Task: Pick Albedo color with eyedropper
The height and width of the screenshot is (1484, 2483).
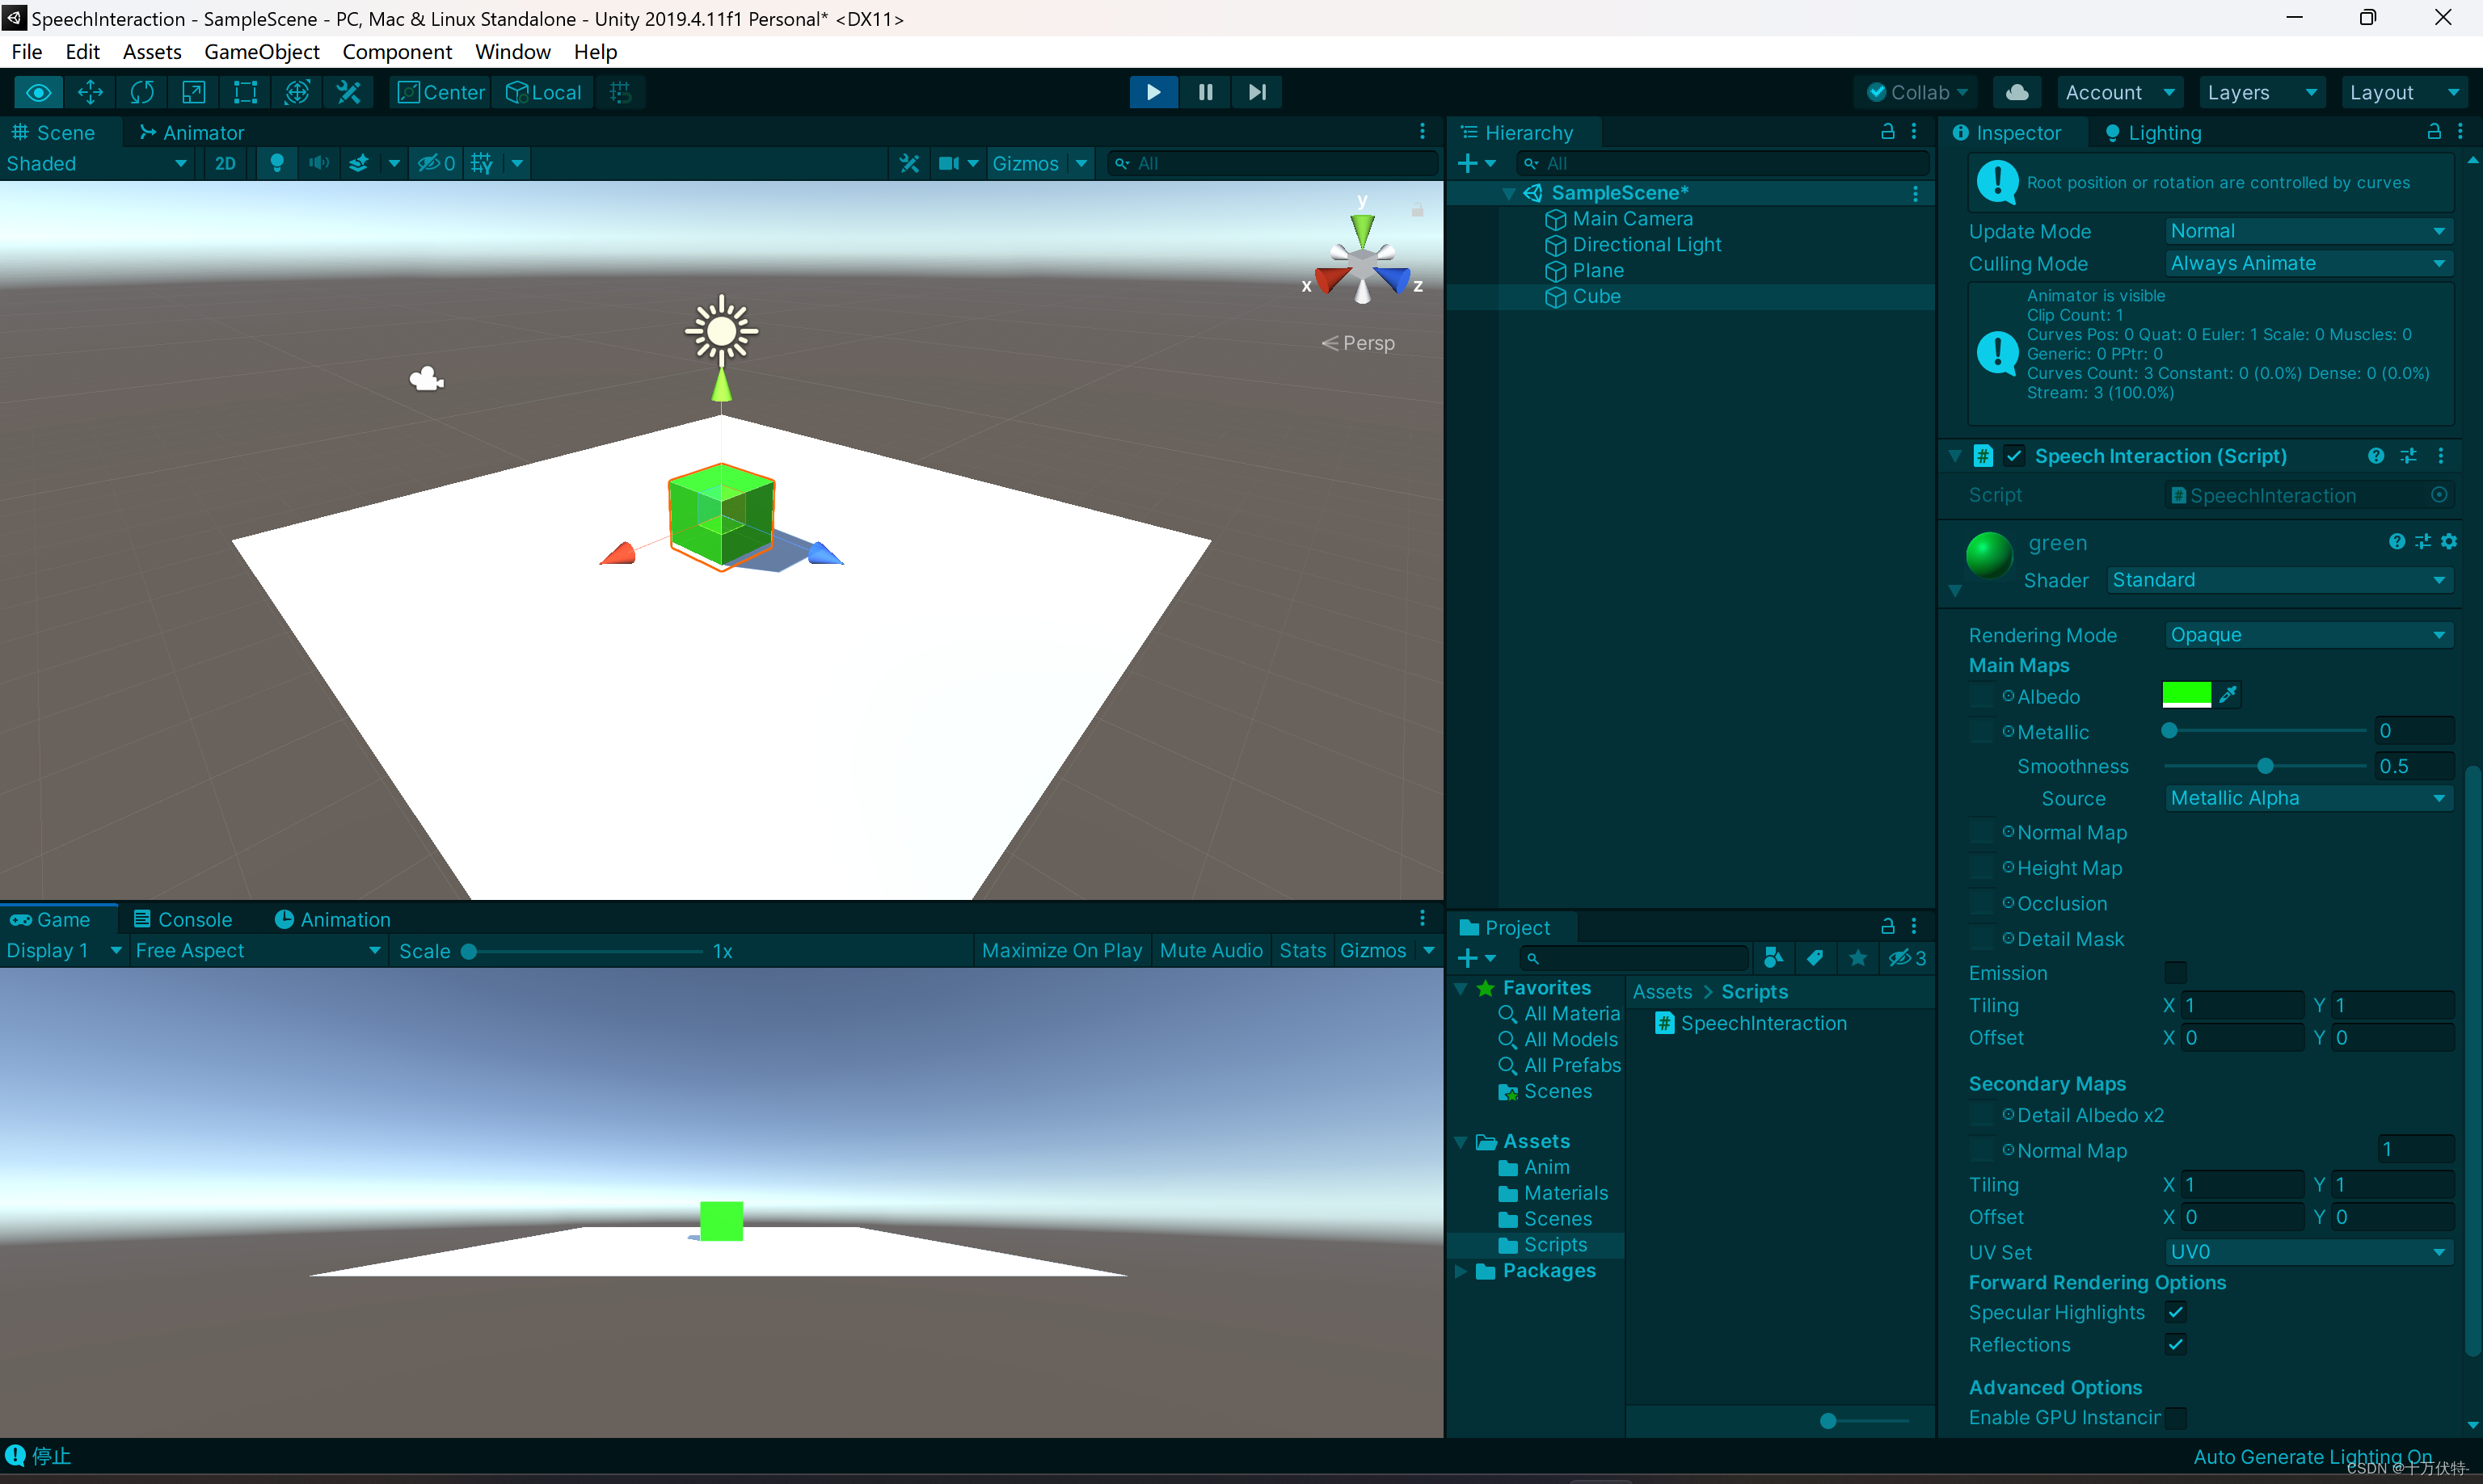Action: pyautogui.click(x=2227, y=695)
